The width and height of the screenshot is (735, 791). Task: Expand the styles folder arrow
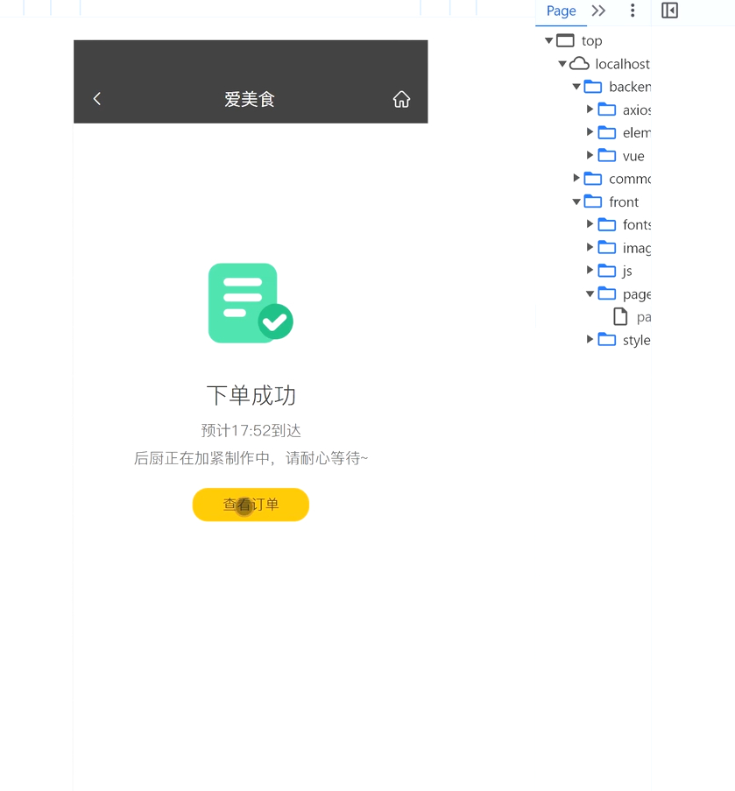(x=590, y=340)
